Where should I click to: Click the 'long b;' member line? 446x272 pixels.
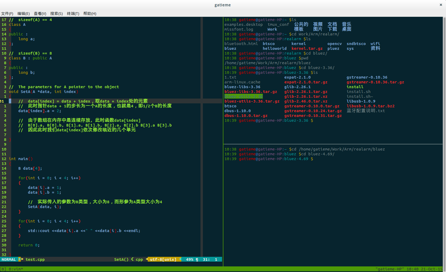click(27, 72)
